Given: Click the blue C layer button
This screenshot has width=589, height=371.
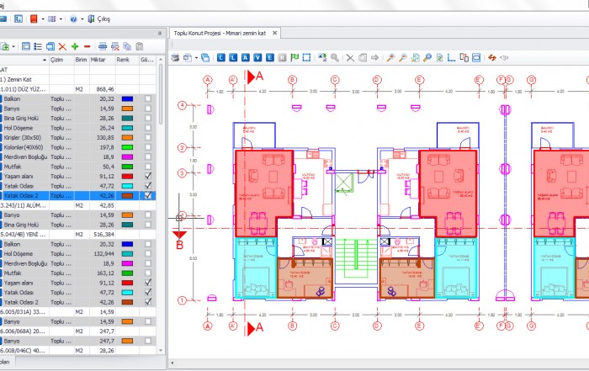Looking at the screenshot, I should [221, 58].
